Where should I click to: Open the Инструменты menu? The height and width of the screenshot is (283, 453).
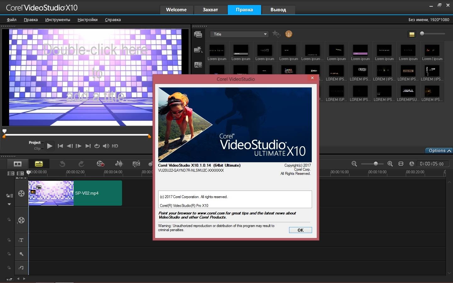(x=58, y=19)
